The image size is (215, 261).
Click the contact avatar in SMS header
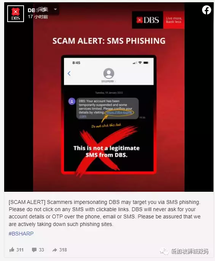coord(108,73)
